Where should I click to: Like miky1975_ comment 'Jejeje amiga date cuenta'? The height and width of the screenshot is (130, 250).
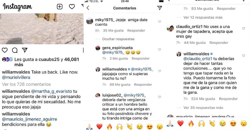click(x=160, y=22)
